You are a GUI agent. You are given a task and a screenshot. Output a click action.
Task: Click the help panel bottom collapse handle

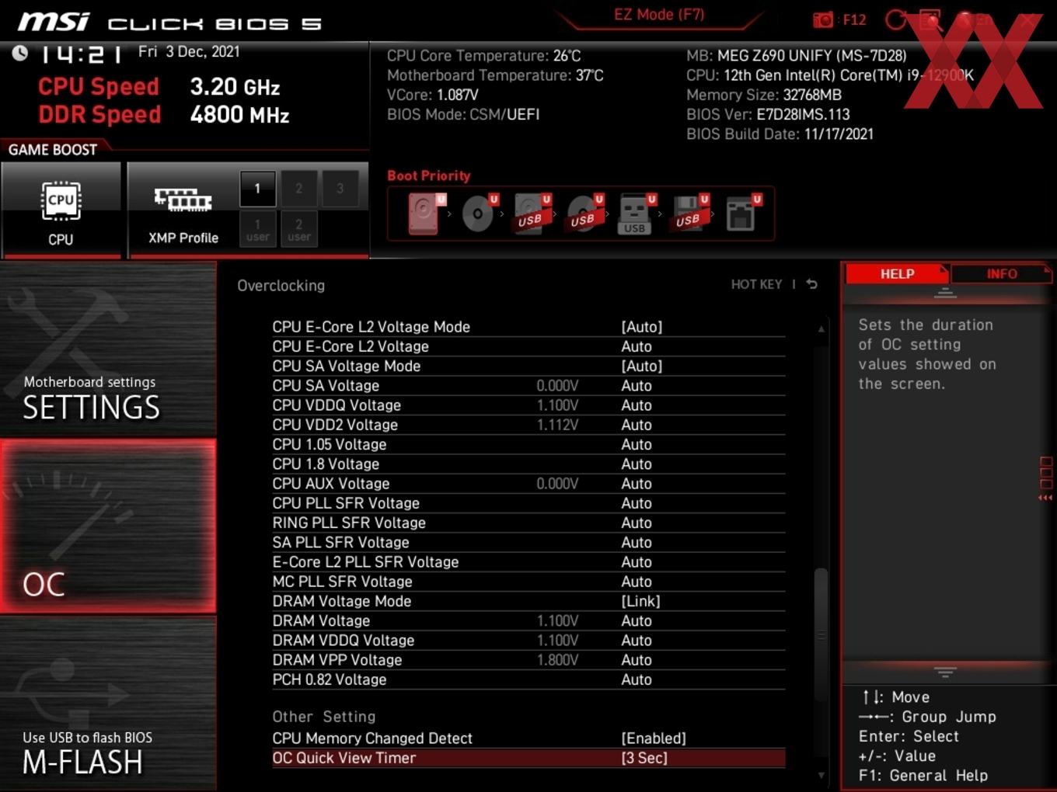point(945,672)
